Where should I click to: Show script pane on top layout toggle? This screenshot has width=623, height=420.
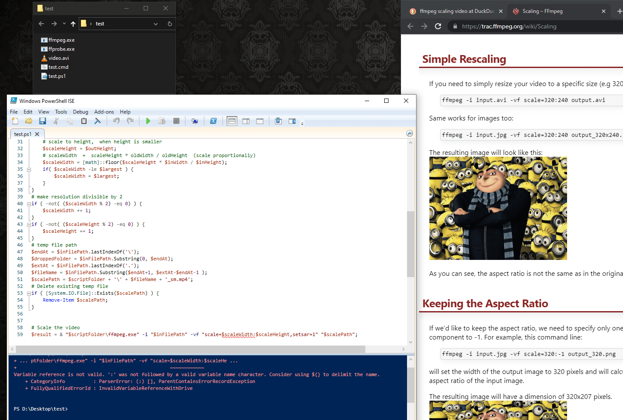(232, 121)
